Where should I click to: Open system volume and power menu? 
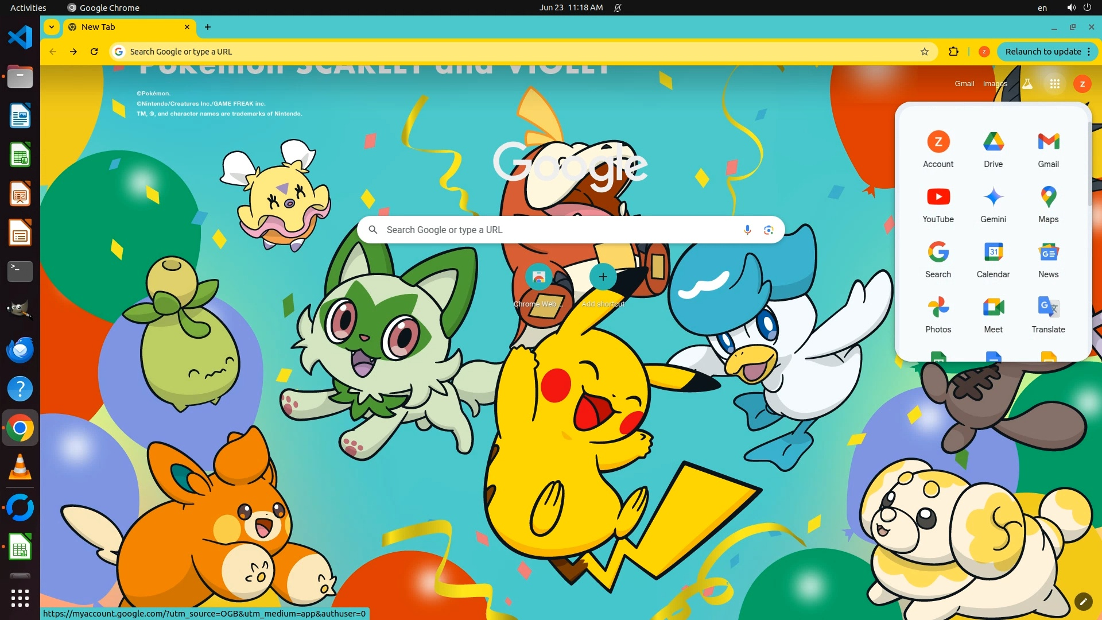[1079, 7]
